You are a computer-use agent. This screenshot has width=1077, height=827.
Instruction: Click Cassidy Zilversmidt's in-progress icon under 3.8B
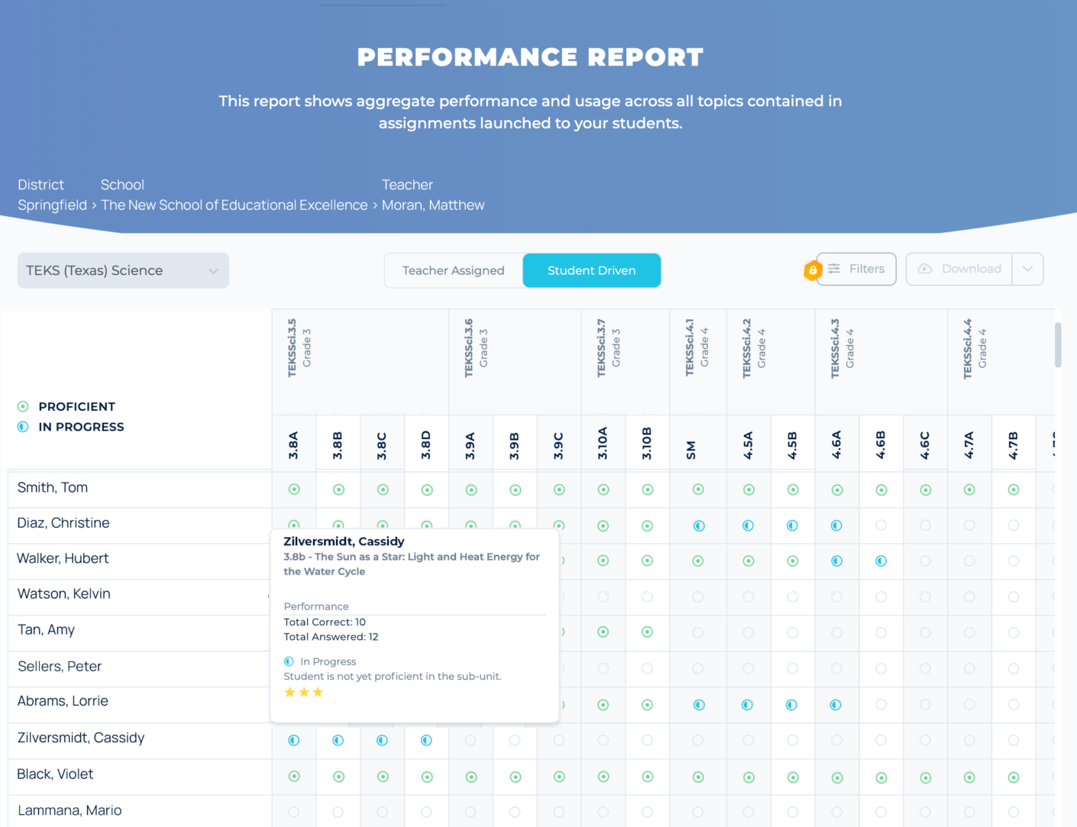pyautogui.click(x=338, y=740)
